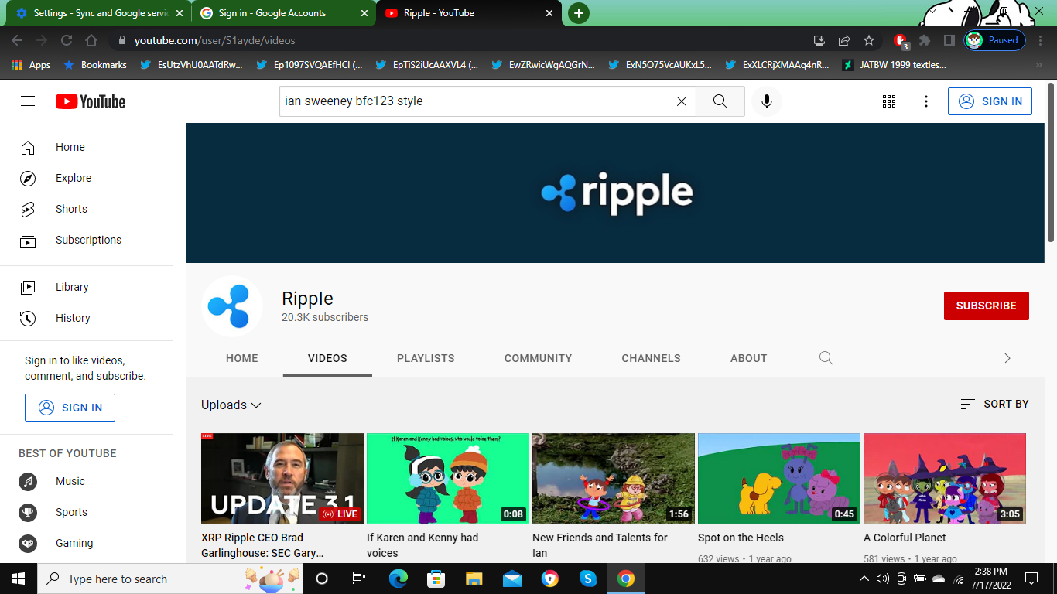1057x594 pixels.
Task: Open YouTube settings three-dot menu
Action: click(926, 101)
